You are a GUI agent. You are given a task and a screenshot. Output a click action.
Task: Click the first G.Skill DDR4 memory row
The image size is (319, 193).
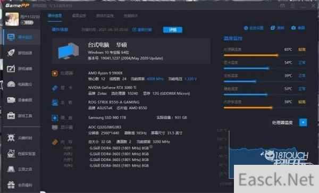(x=119, y=148)
